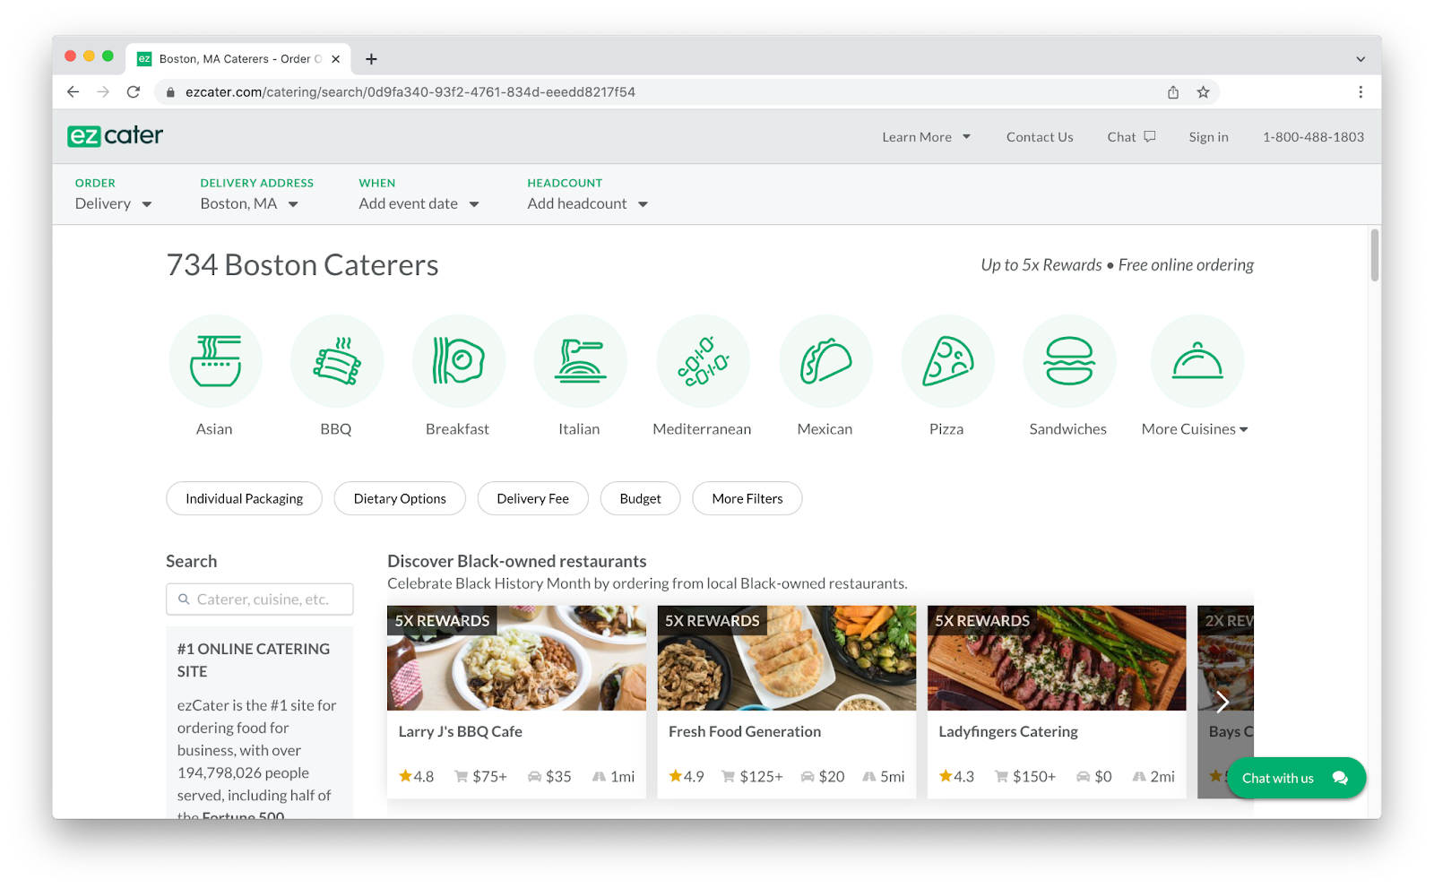Reload the page
This screenshot has height=888, width=1434.
click(134, 91)
